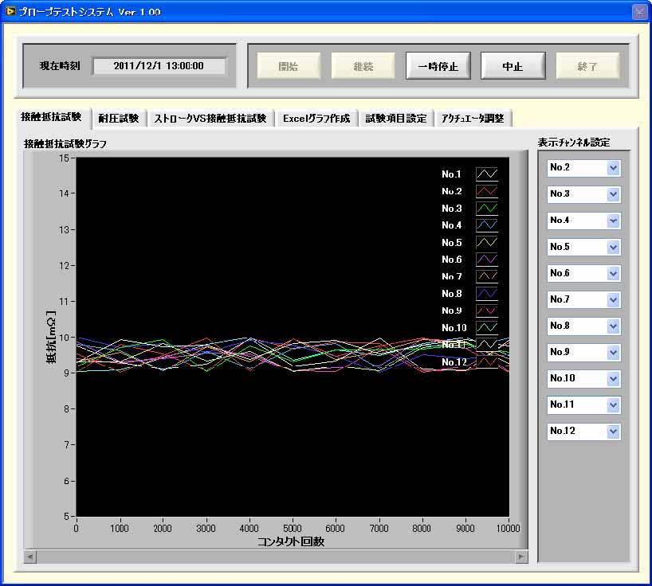Click the 10000 end value on X axis
Viewport: 652px width, 586px height.
pyautogui.click(x=508, y=528)
